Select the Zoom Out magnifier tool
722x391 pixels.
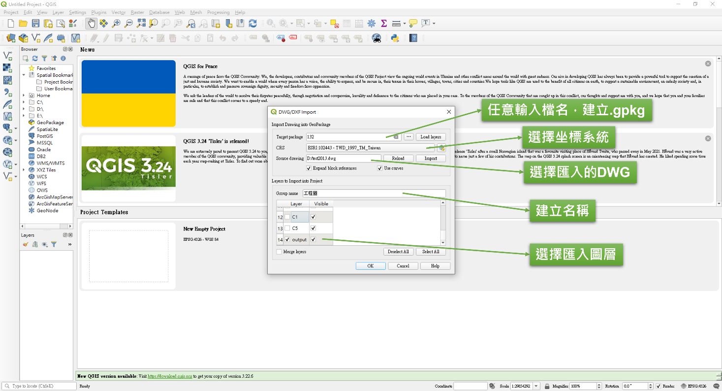[128, 23]
